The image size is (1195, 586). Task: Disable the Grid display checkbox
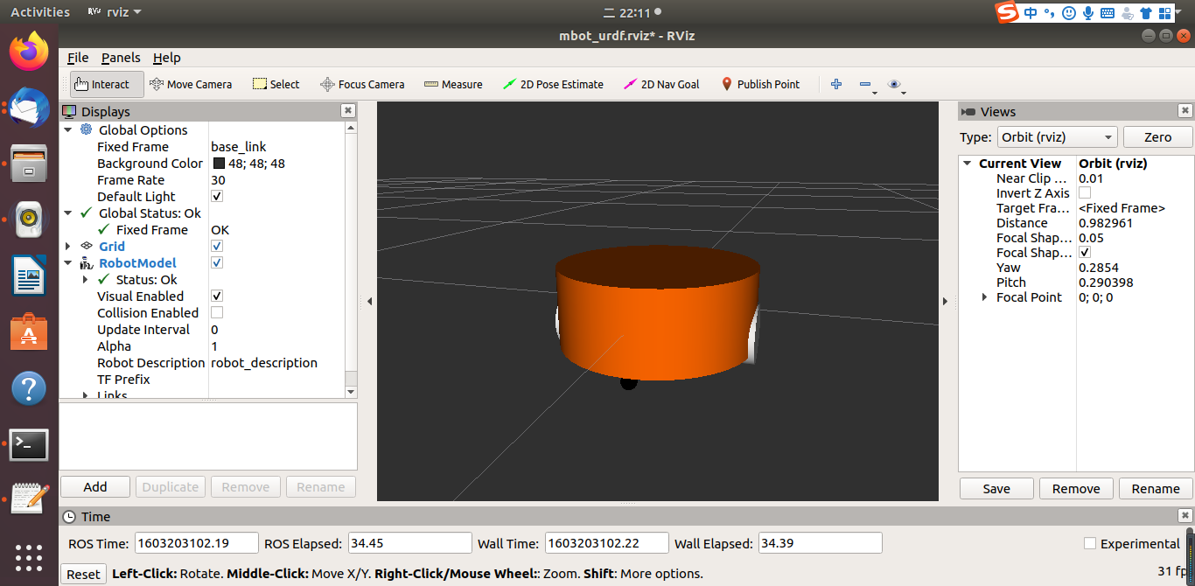(x=217, y=247)
